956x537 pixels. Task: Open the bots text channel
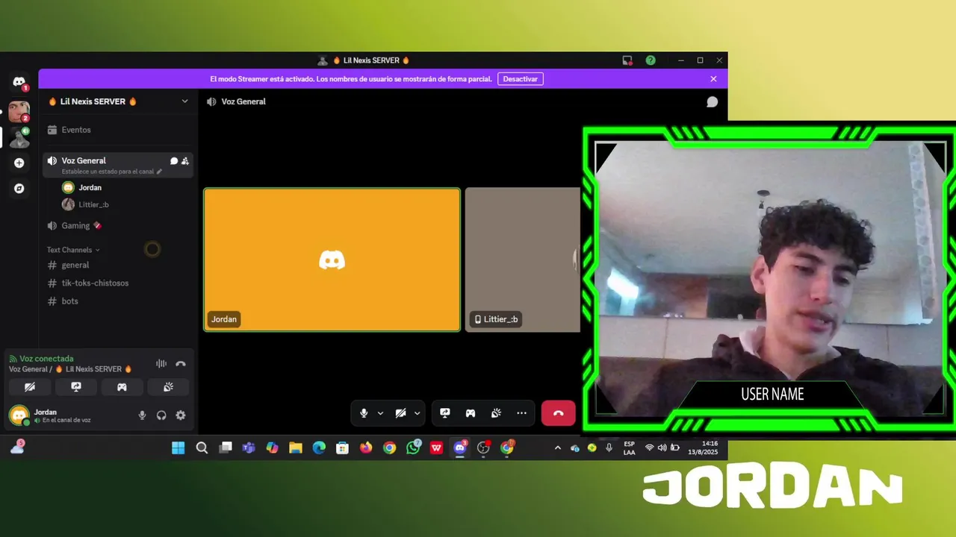(x=118, y=301)
